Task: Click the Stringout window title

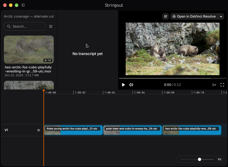Action: [x=114, y=5]
